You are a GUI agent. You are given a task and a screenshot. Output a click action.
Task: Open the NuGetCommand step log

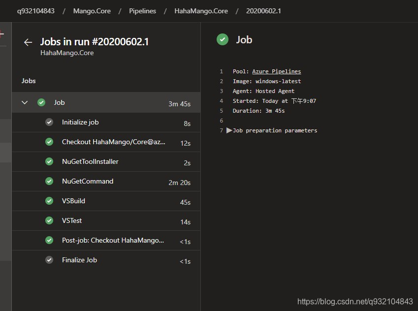pos(106,182)
